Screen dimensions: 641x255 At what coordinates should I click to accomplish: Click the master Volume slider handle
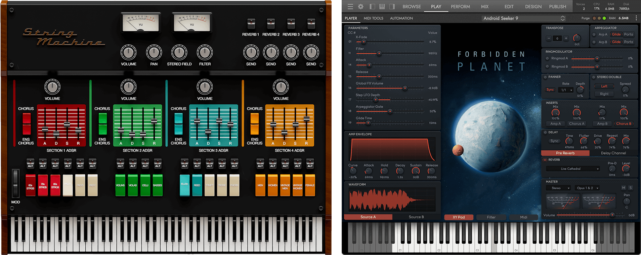coord(612,215)
